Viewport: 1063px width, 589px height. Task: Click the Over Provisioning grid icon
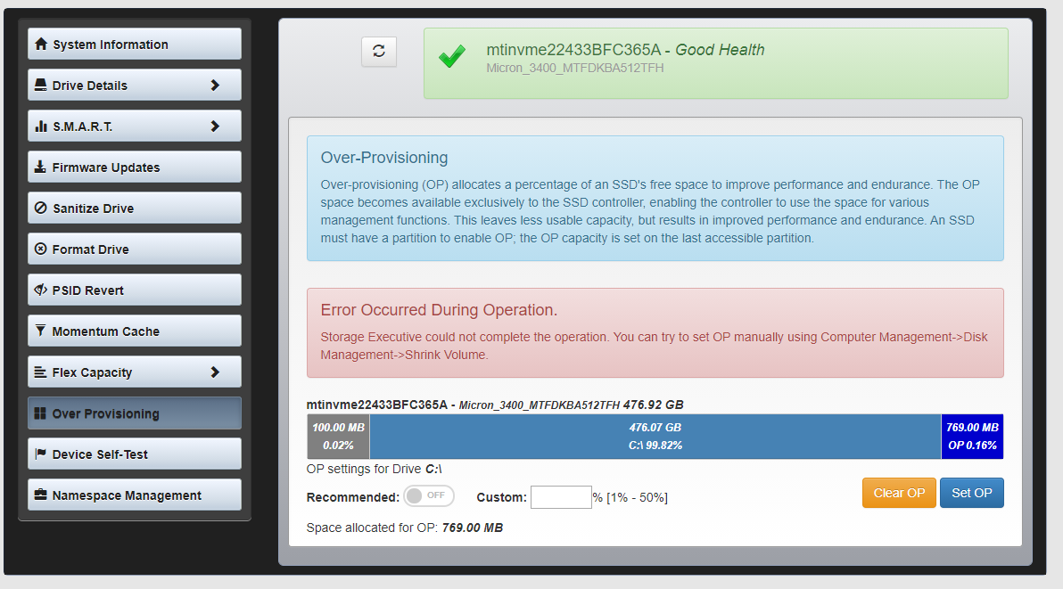coord(41,413)
